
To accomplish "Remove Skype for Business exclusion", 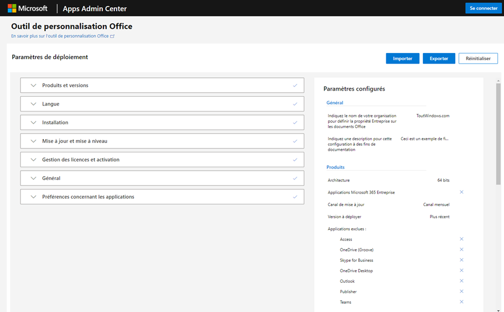I will pos(461,260).
